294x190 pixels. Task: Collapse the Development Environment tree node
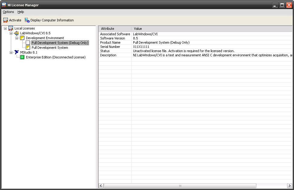pos(17,38)
